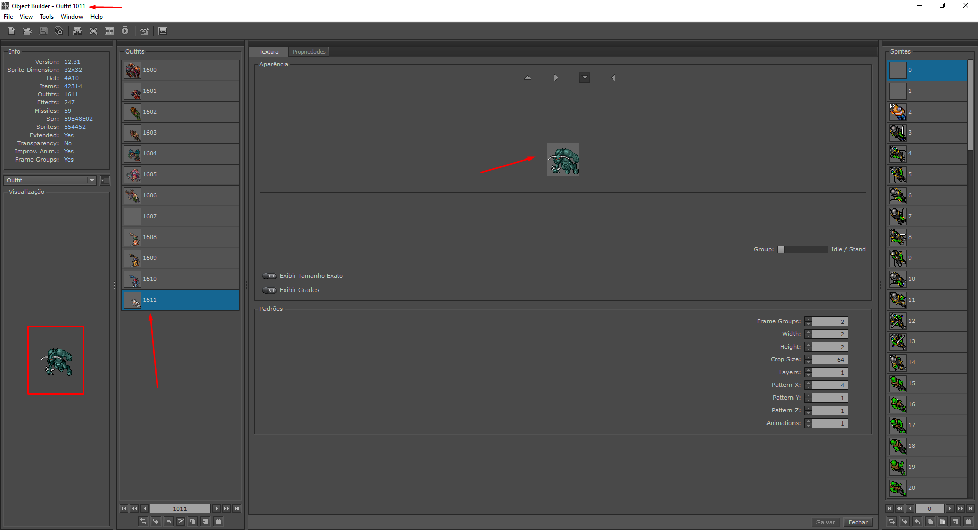Viewport: 978px width, 530px height.
Task: Decrease the Animations stepper value
Action: [808, 426]
